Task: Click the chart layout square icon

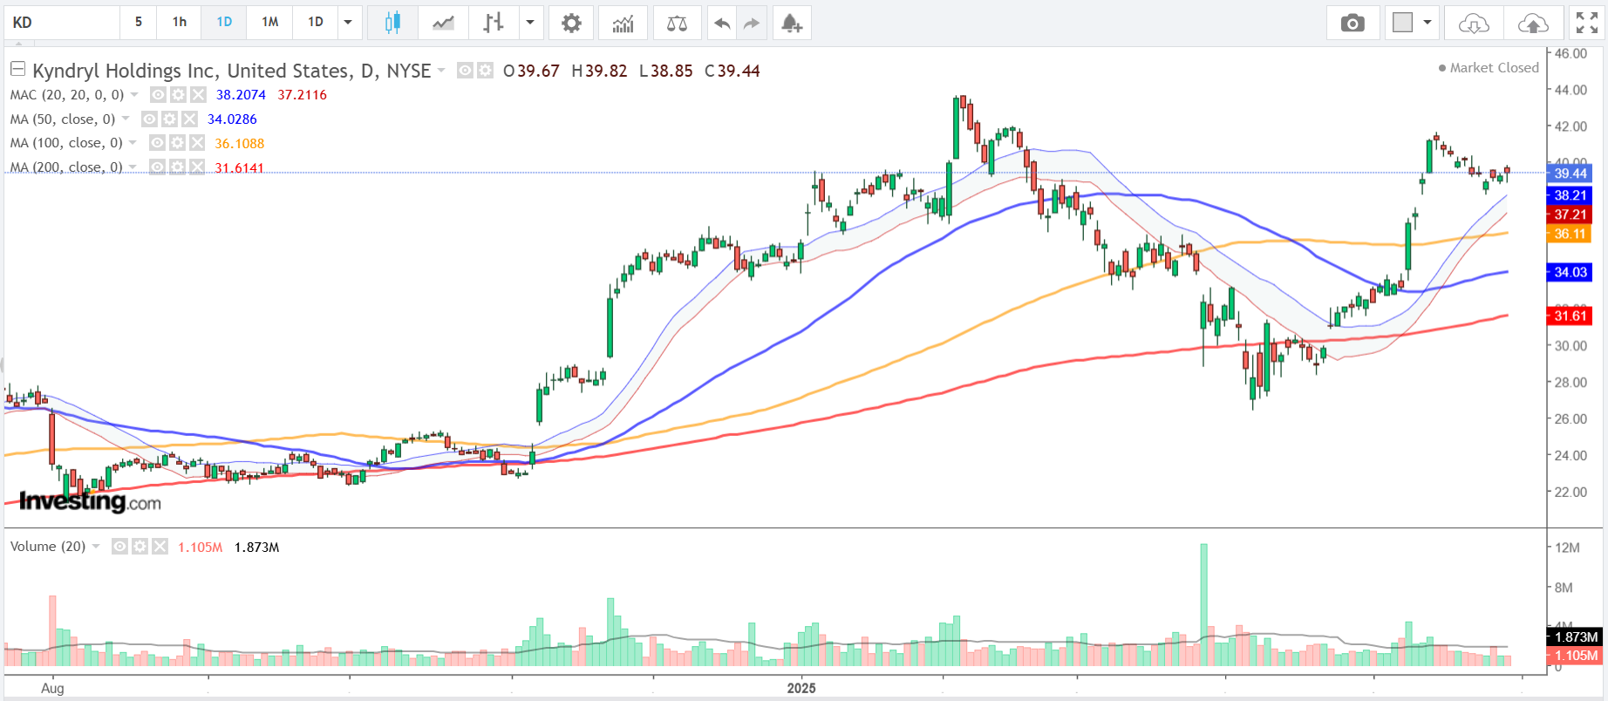Action: [1402, 23]
